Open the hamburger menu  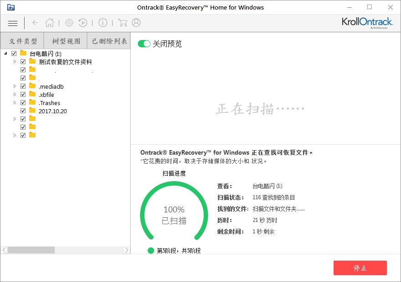[x=12, y=23]
